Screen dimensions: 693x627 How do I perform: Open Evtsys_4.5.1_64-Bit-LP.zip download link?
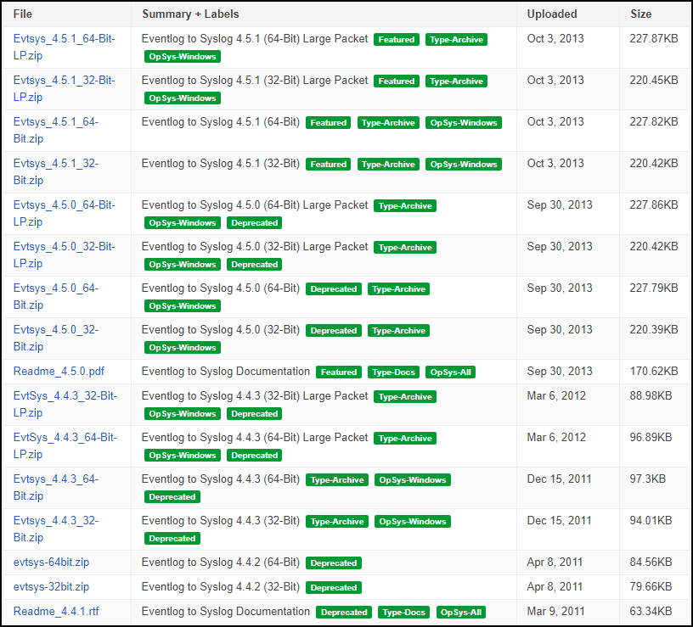[x=64, y=48]
